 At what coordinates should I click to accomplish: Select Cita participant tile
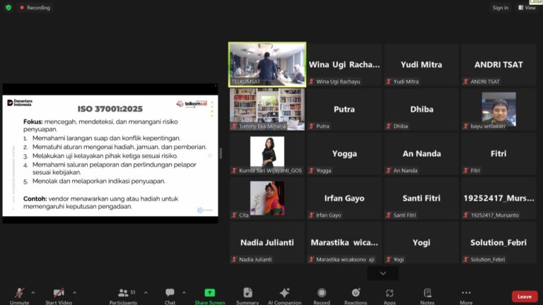click(x=267, y=198)
